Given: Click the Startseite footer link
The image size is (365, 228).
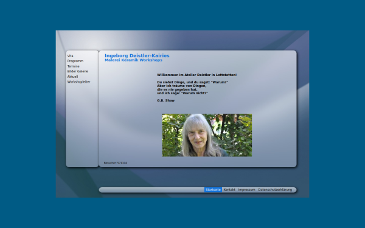Looking at the screenshot, I should click(213, 190).
